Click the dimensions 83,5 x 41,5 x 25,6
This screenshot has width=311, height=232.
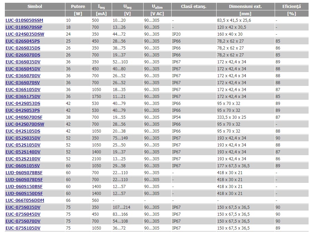click(234, 20)
